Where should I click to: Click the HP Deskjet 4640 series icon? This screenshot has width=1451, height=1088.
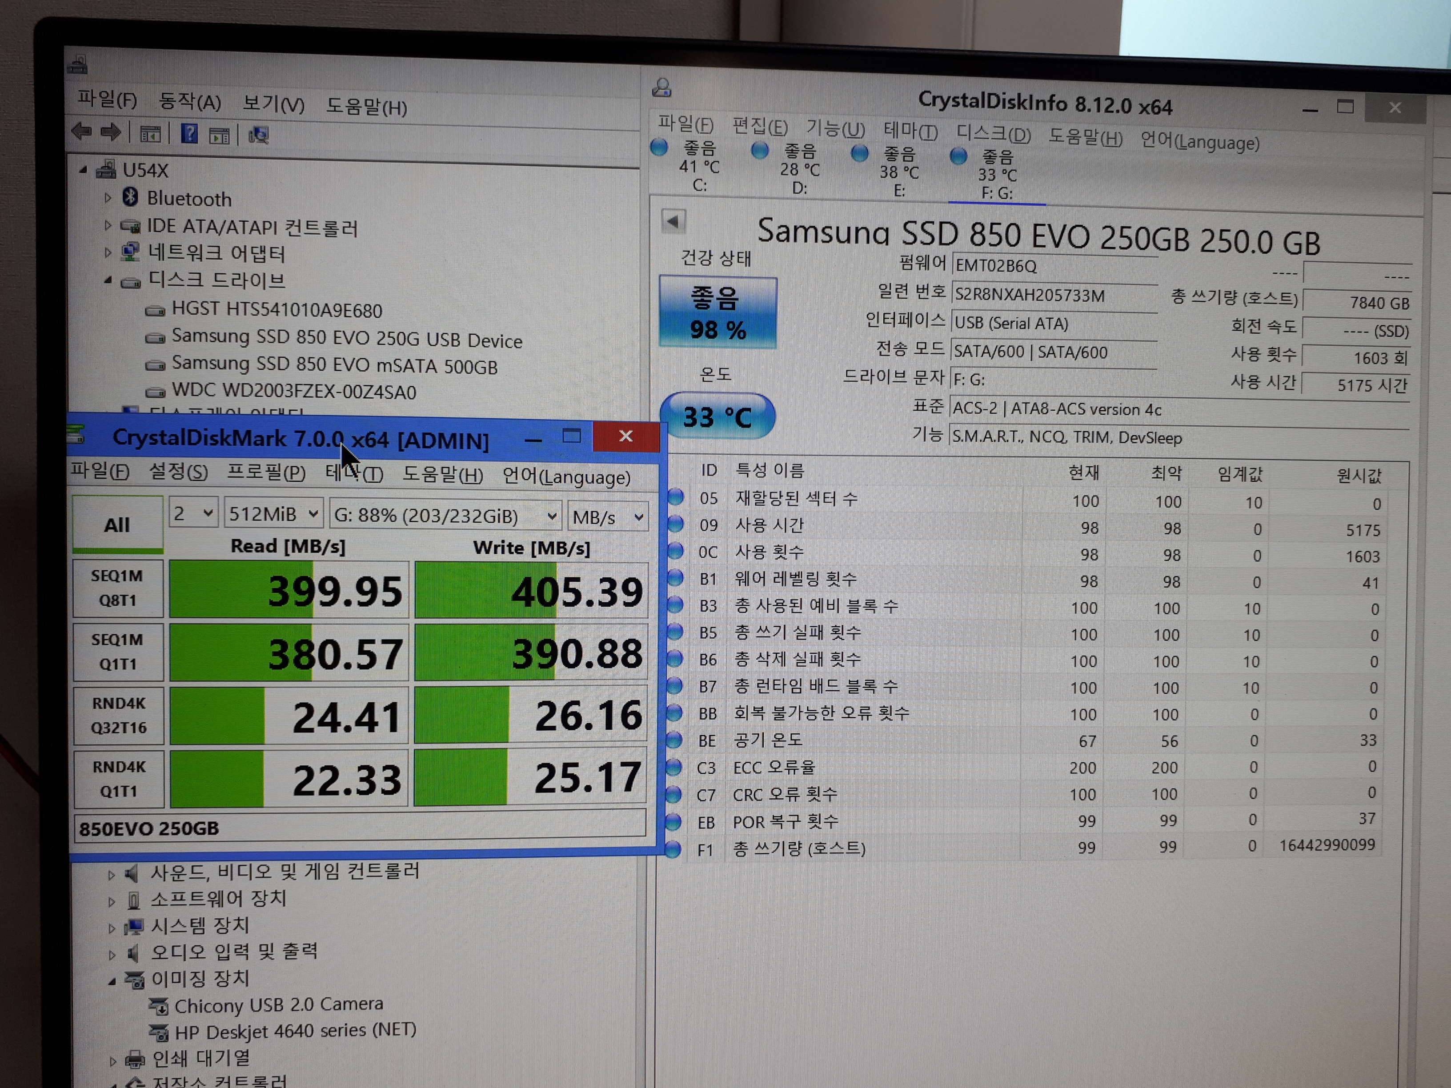159,1032
